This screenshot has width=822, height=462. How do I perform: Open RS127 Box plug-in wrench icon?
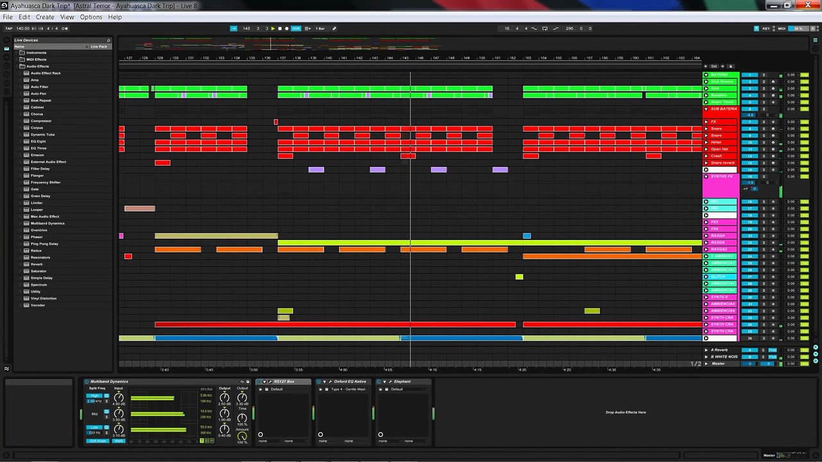(x=270, y=381)
